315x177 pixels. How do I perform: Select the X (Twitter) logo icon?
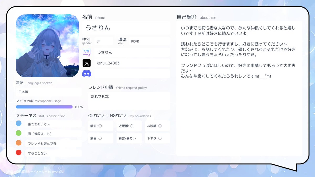click(x=87, y=63)
